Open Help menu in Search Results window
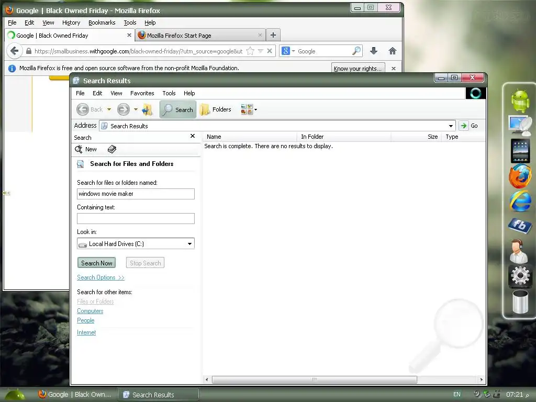Viewport: 536px width, 402px height. pyautogui.click(x=189, y=93)
